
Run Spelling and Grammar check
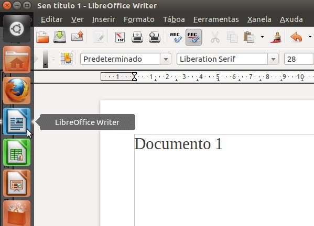click(x=176, y=37)
